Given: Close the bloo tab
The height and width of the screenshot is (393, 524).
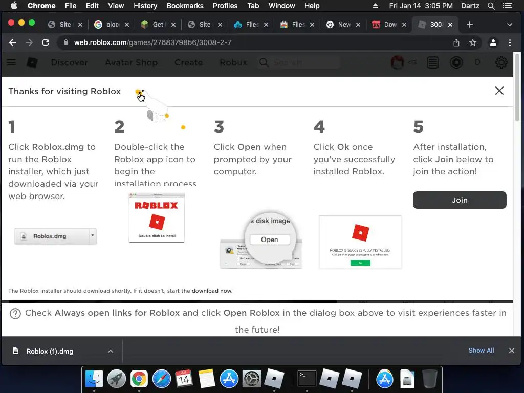Looking at the screenshot, I should [x=127, y=25].
